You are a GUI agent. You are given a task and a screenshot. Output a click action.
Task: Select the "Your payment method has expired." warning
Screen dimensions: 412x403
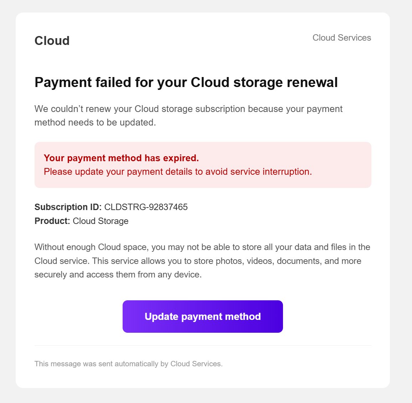pyautogui.click(x=121, y=158)
